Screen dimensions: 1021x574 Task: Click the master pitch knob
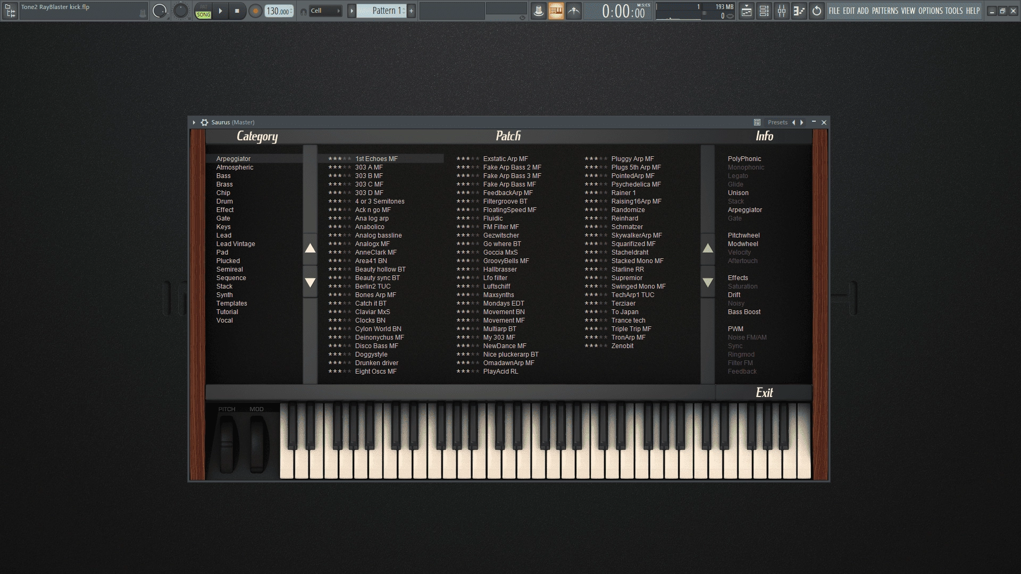pos(181,11)
